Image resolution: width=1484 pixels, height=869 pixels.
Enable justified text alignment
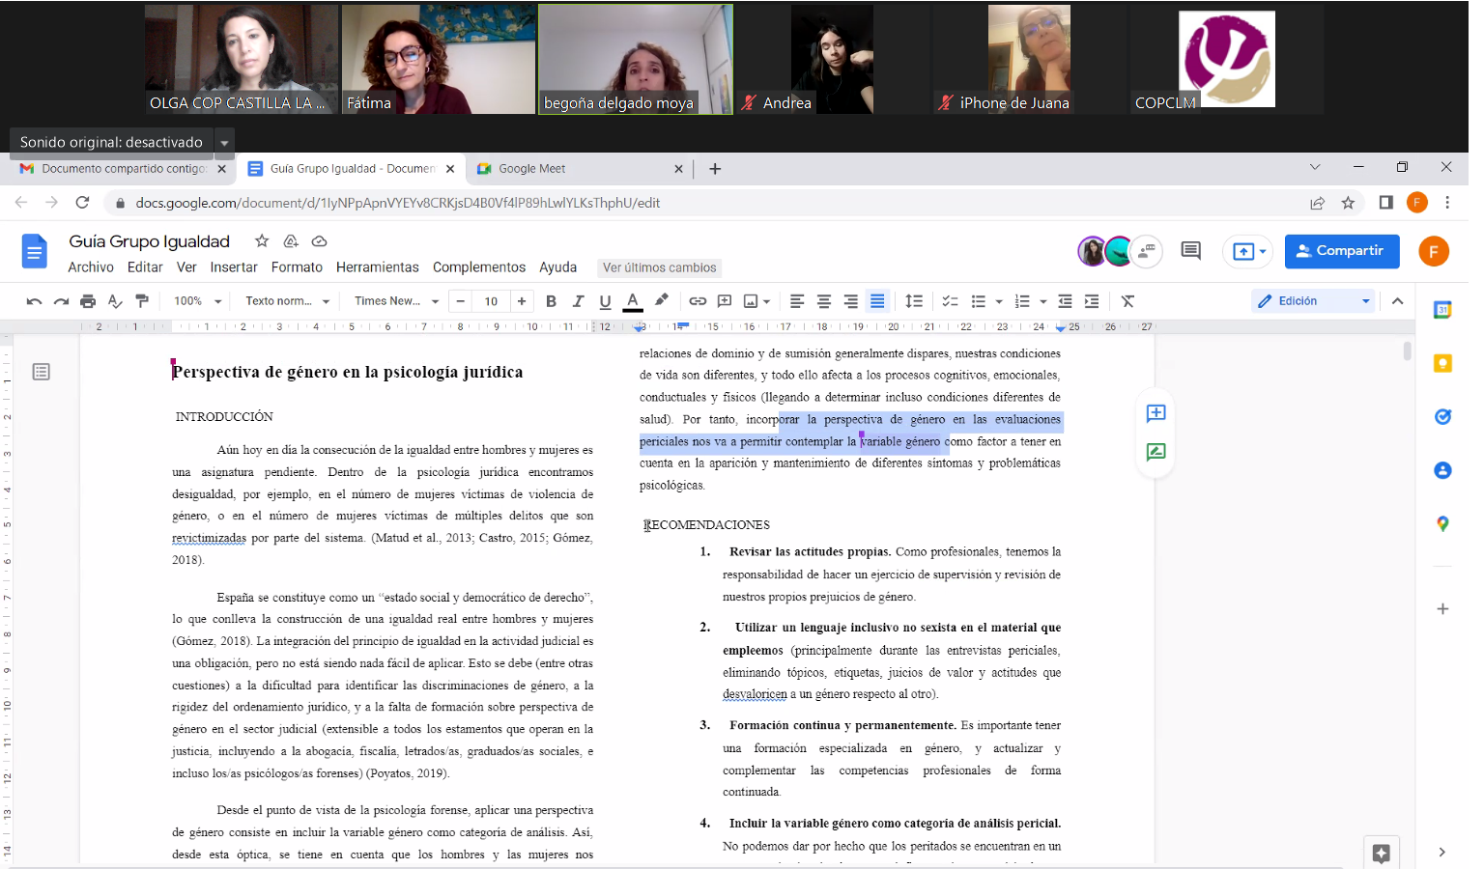[x=877, y=301]
